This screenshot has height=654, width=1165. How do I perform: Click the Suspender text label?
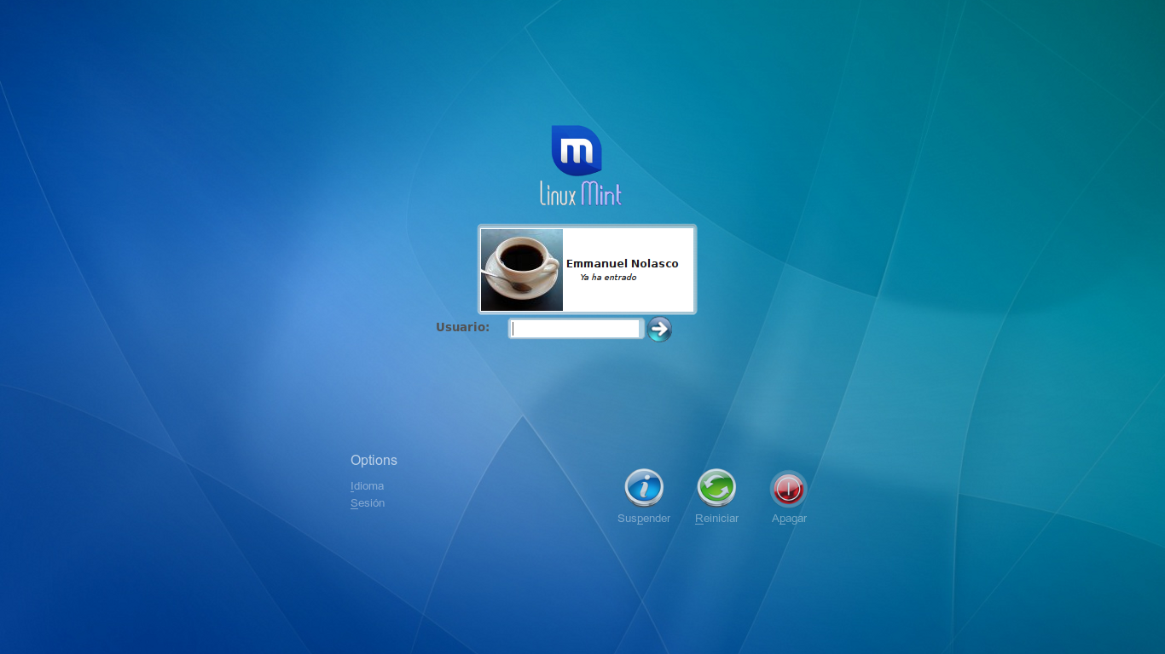click(644, 519)
